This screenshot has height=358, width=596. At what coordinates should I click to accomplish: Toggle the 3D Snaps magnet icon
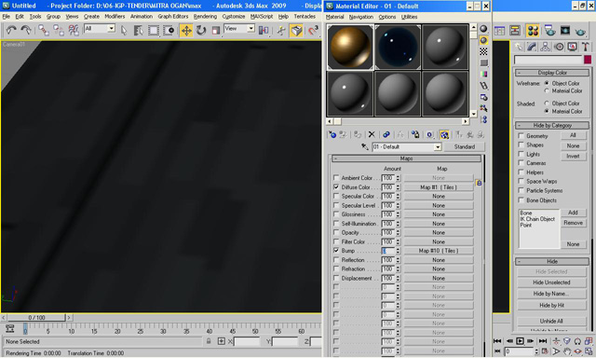[313, 30]
